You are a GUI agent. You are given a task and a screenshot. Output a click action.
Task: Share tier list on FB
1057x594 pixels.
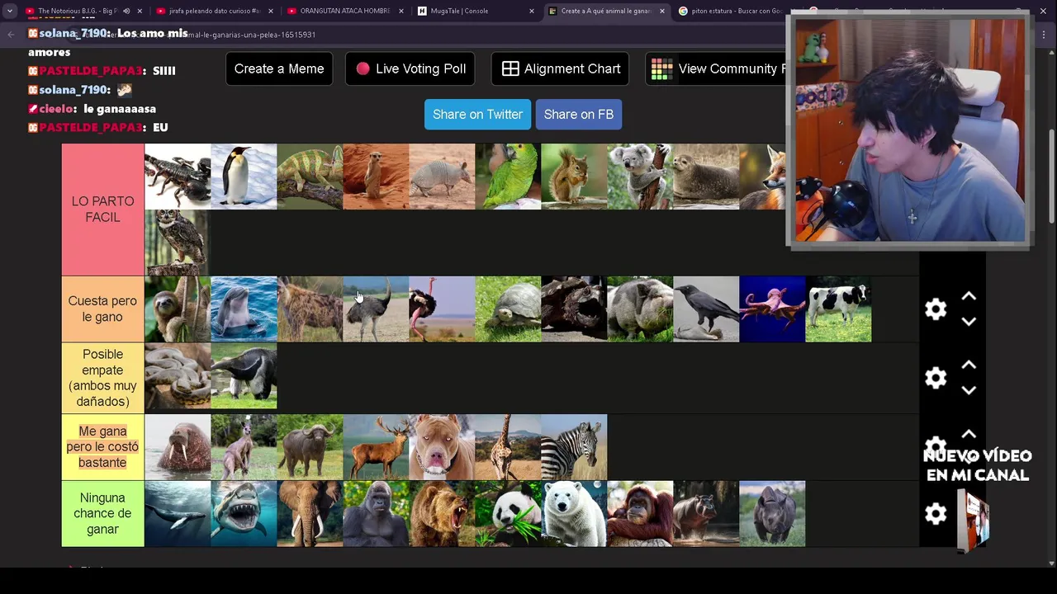(578, 114)
